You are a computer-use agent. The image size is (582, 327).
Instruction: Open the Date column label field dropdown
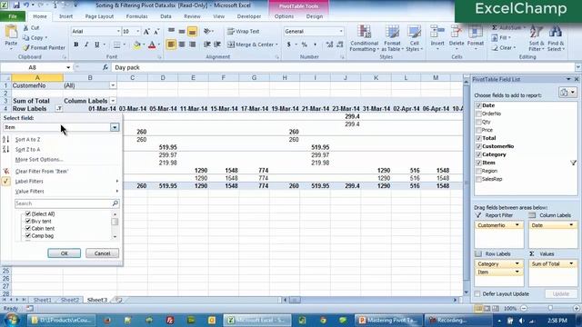571,225
